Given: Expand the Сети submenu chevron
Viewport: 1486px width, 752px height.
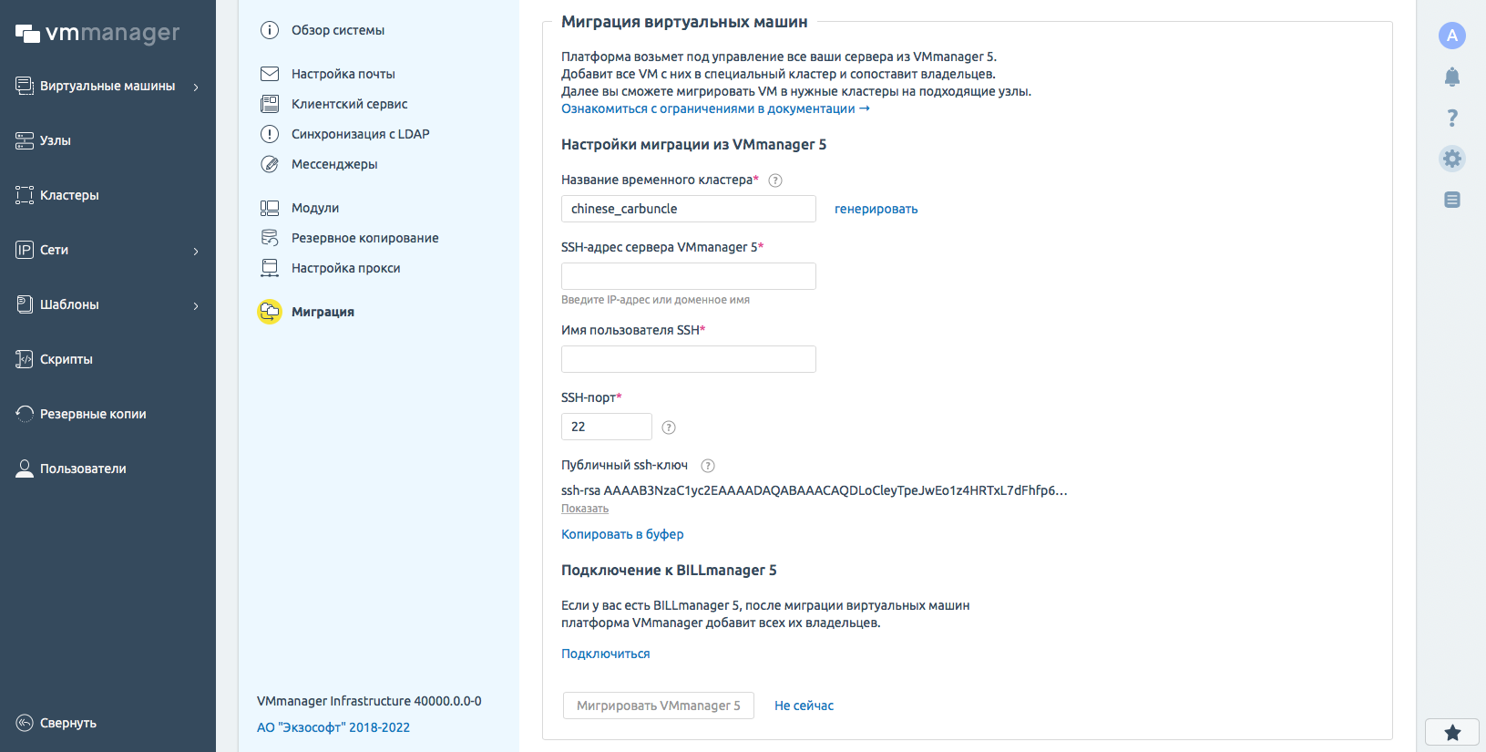Looking at the screenshot, I should [196, 251].
